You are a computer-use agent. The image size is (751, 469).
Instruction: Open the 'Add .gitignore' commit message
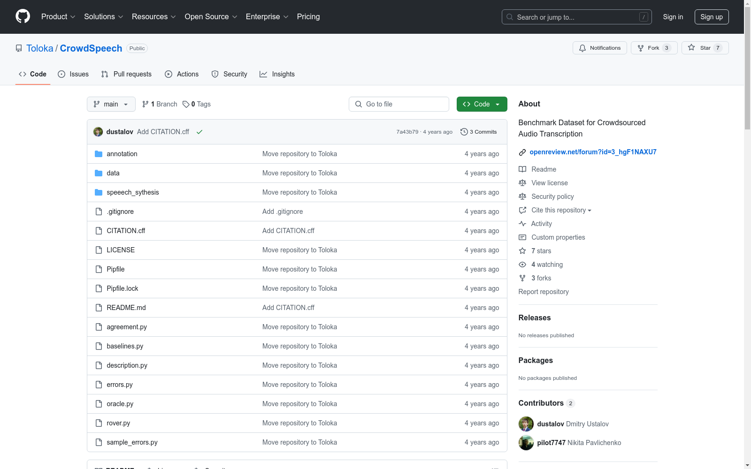point(283,212)
